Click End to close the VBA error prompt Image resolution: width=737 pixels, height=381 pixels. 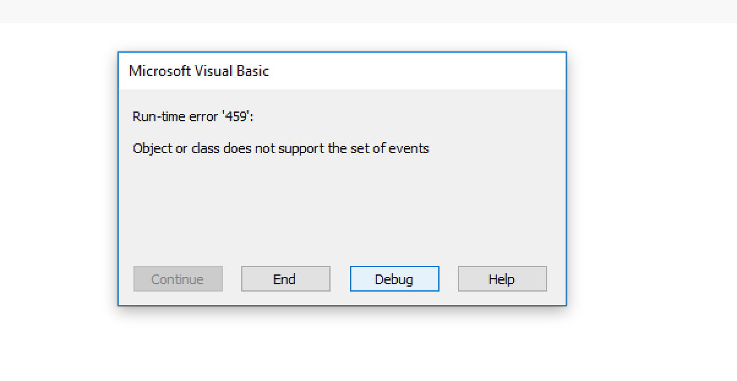285,279
